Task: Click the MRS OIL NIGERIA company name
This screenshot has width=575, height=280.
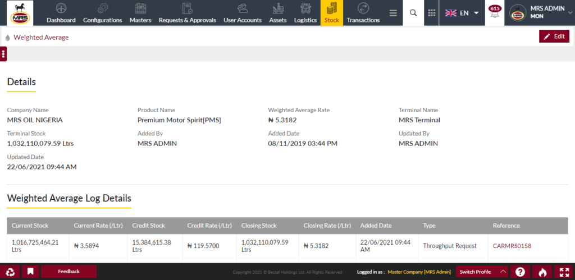Action: pyautogui.click(x=35, y=120)
